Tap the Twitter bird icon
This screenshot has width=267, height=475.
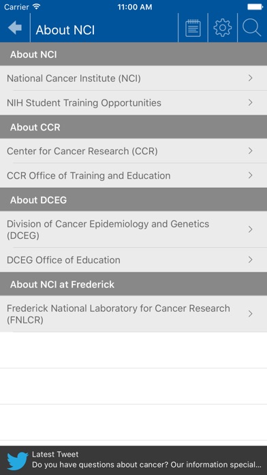point(18,461)
